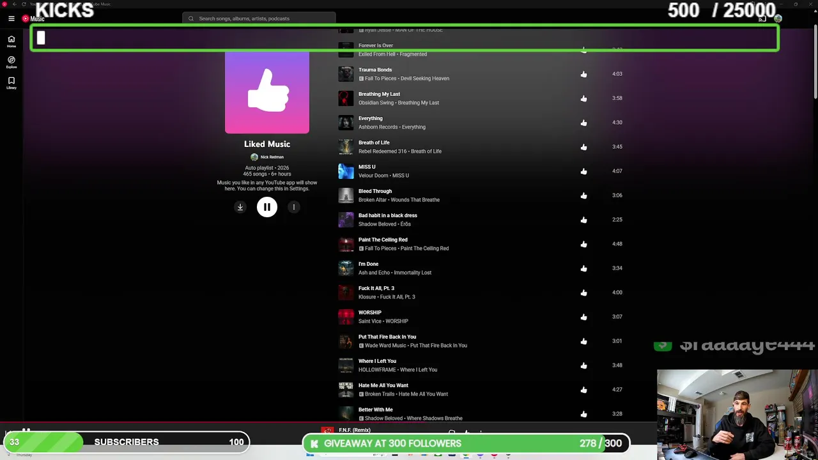Open the hamburger guide menu
The width and height of the screenshot is (818, 460).
pyautogui.click(x=12, y=19)
